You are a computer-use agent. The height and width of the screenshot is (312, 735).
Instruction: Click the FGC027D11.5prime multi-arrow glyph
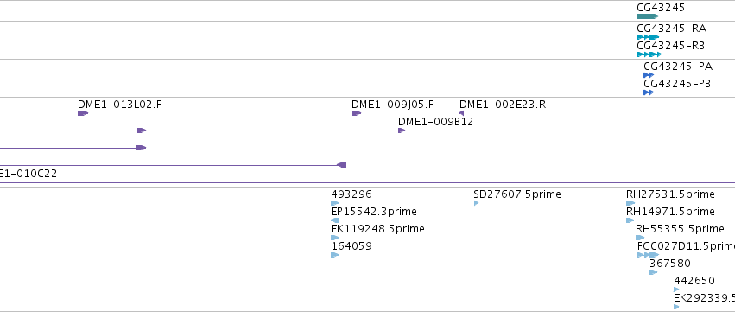(x=649, y=255)
